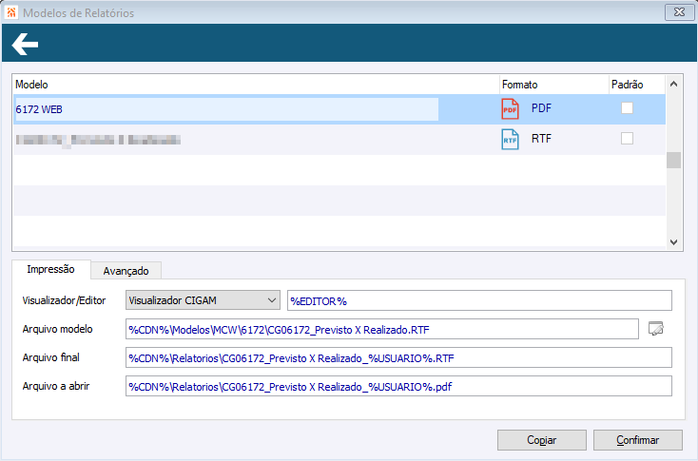
Task: Click the Copiar button
Action: (542, 440)
